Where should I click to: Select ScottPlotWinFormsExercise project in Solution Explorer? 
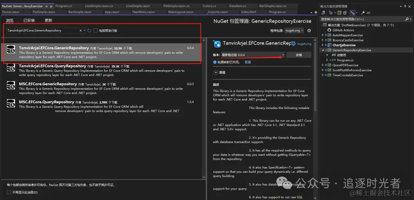[x=352, y=70]
